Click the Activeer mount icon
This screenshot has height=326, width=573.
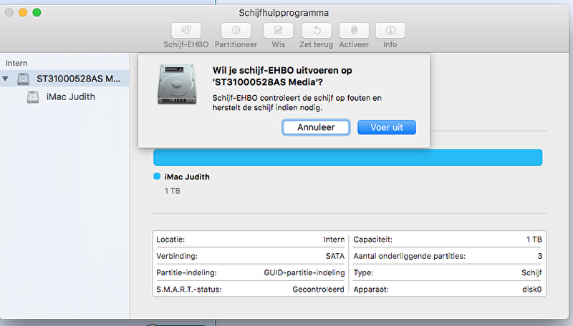coord(354,31)
